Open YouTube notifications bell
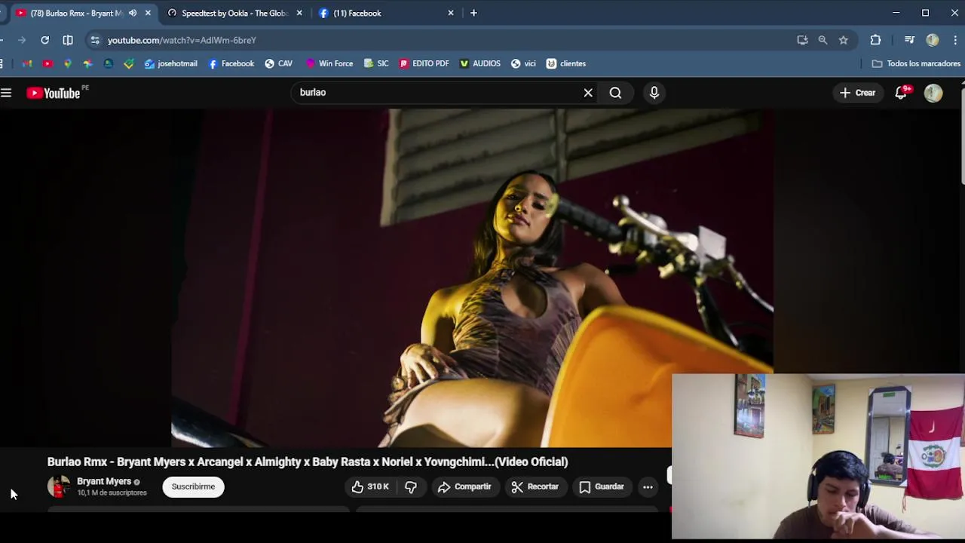965x543 pixels. coord(901,93)
